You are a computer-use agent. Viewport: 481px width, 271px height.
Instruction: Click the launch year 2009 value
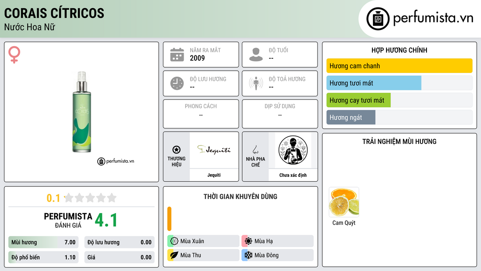coord(197,58)
